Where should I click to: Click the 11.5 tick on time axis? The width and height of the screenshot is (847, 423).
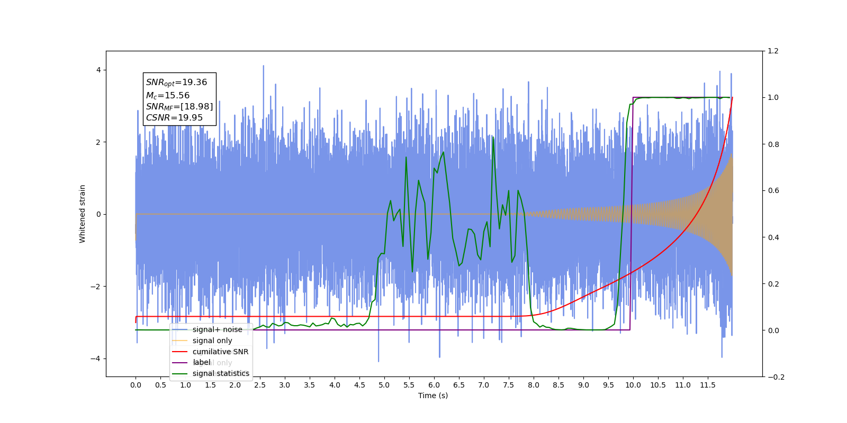[x=708, y=385]
